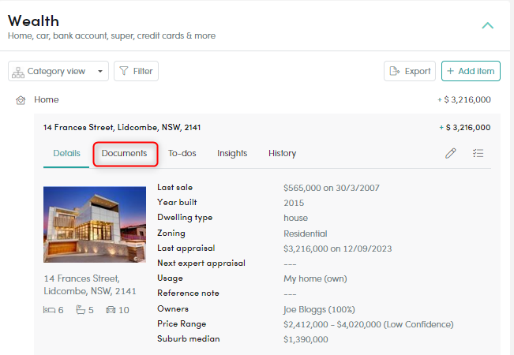Click the car spaces icon

point(111,310)
